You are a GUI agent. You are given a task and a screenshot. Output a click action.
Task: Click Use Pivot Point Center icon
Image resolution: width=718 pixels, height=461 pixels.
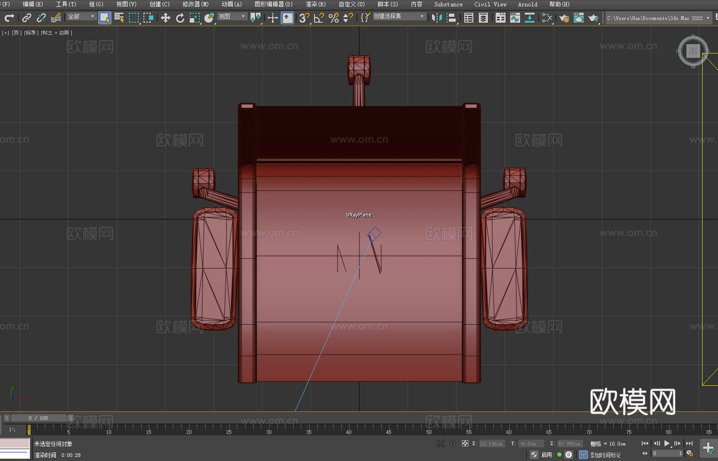pos(256,18)
